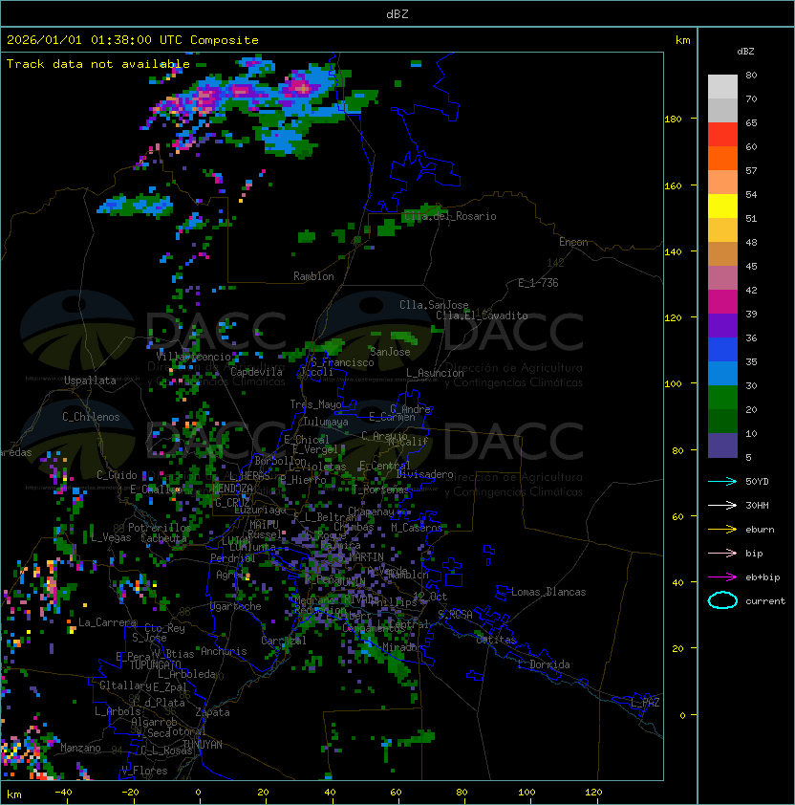The height and width of the screenshot is (805, 795).
Task: Click the 'L_Asuncion' place label
Action: [435, 373]
